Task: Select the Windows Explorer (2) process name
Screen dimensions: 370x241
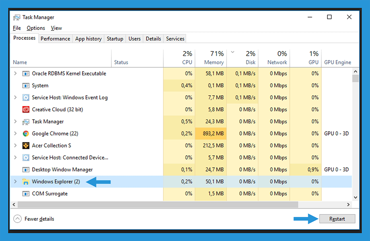Action: (x=56, y=181)
